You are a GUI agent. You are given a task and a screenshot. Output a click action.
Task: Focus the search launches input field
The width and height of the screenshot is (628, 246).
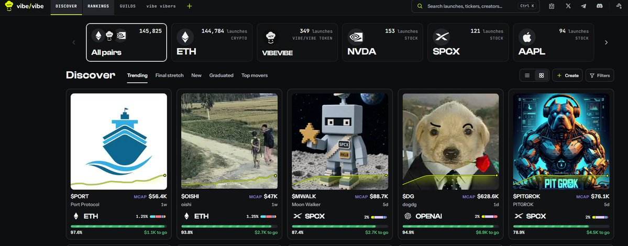click(476, 6)
